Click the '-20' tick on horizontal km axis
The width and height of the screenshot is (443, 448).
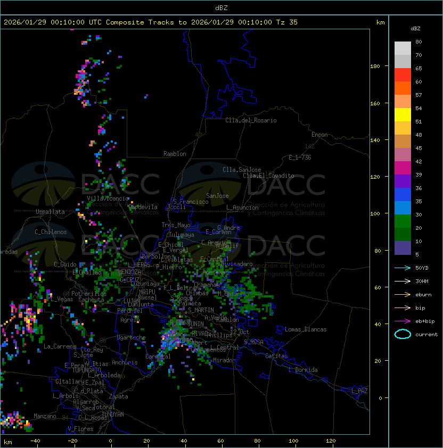point(72,441)
